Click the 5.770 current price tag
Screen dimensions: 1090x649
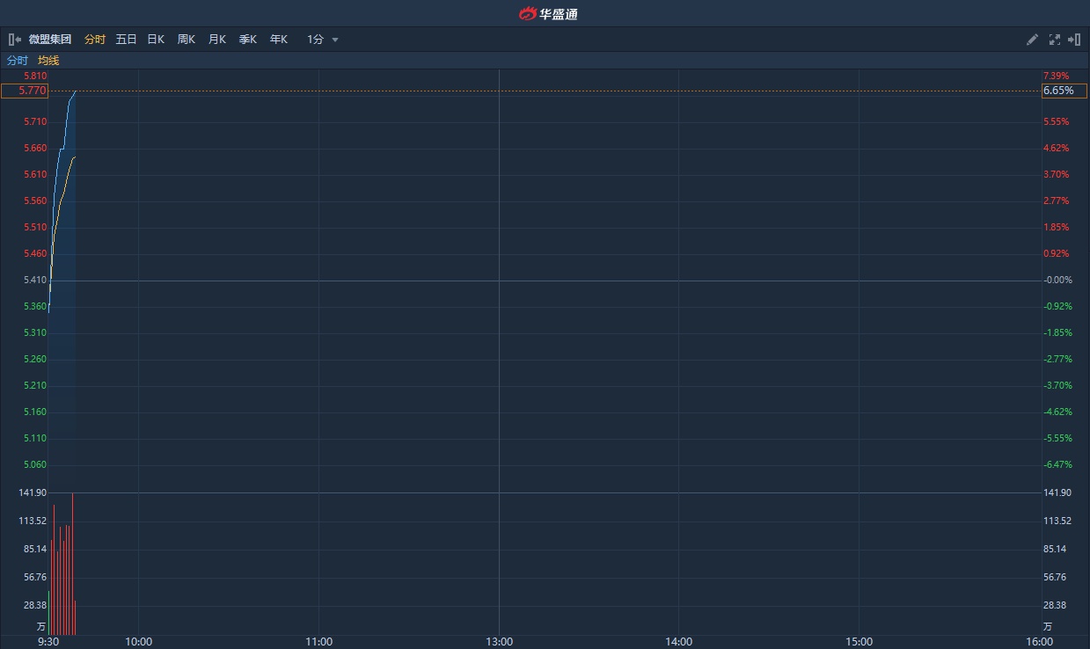[x=25, y=91]
